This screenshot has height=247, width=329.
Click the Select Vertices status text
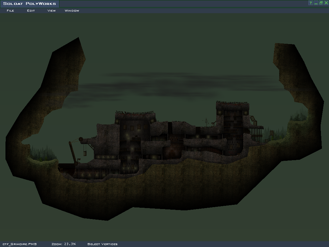102,244
